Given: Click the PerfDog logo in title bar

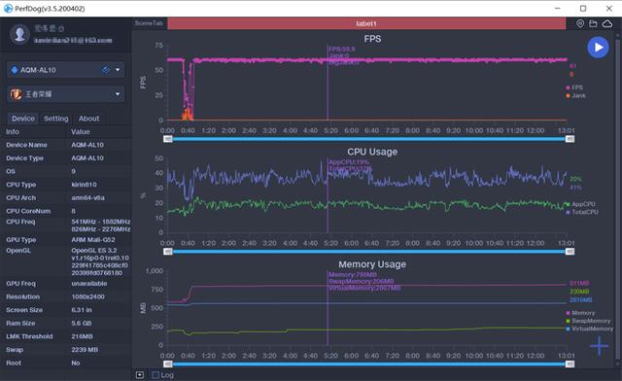Looking at the screenshot, I should tap(8, 9).
